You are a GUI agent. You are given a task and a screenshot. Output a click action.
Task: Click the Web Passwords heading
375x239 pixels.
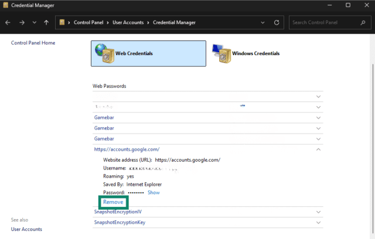click(x=110, y=86)
